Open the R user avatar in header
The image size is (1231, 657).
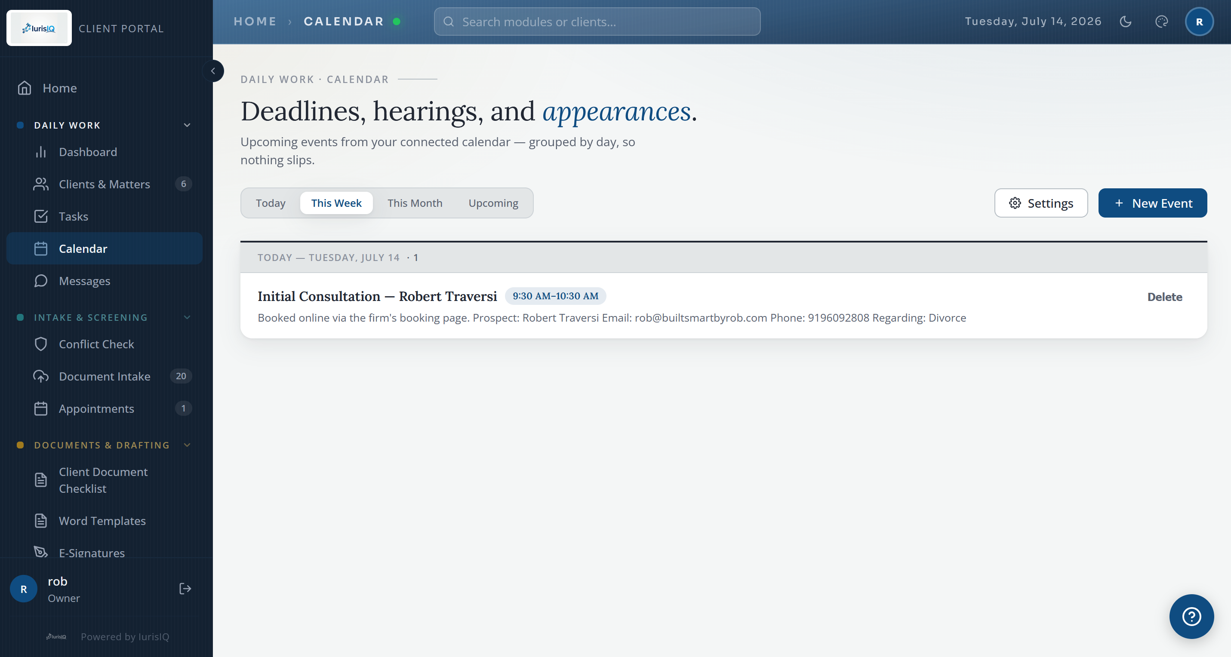(x=1199, y=21)
